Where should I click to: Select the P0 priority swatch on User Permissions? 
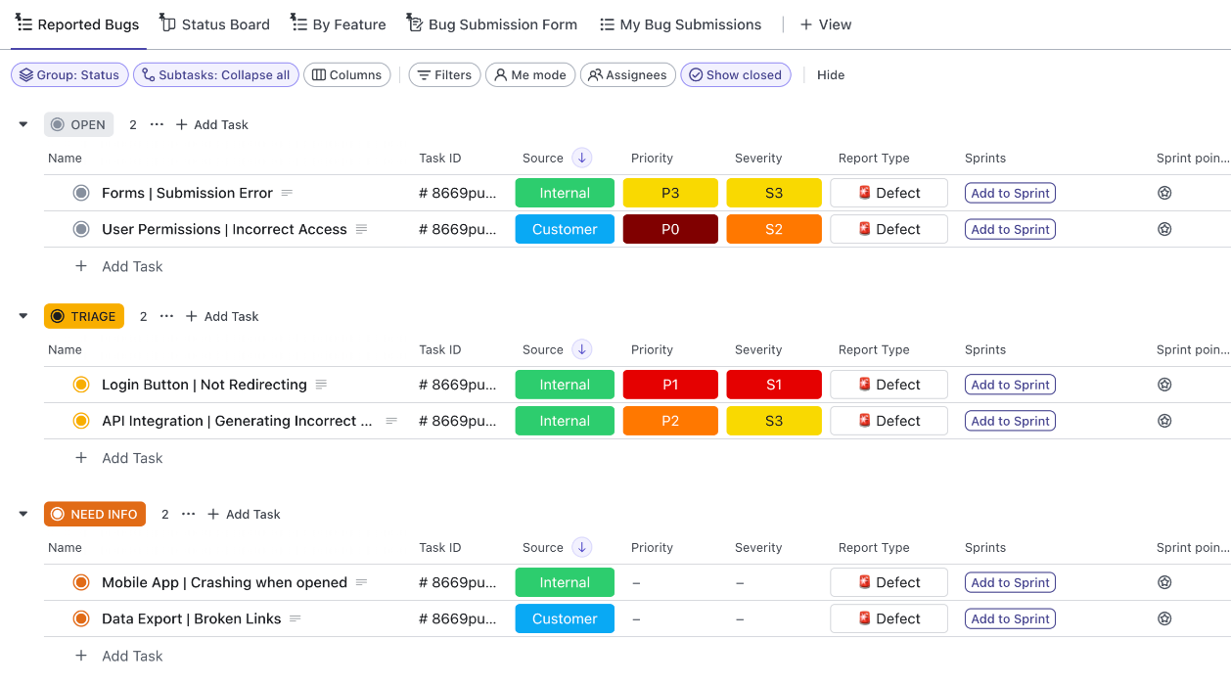pos(669,228)
